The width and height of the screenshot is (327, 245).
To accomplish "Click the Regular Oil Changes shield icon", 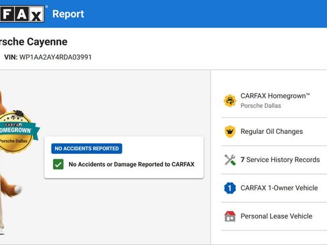I will pos(230,131).
